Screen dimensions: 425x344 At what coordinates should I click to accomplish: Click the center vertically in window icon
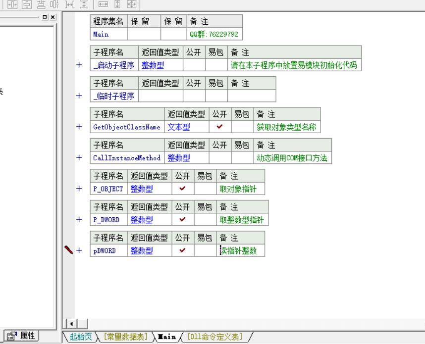(27, 4)
